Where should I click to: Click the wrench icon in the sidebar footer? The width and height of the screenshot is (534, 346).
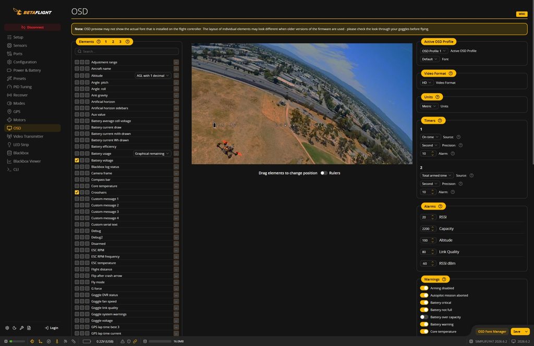(x=21, y=328)
